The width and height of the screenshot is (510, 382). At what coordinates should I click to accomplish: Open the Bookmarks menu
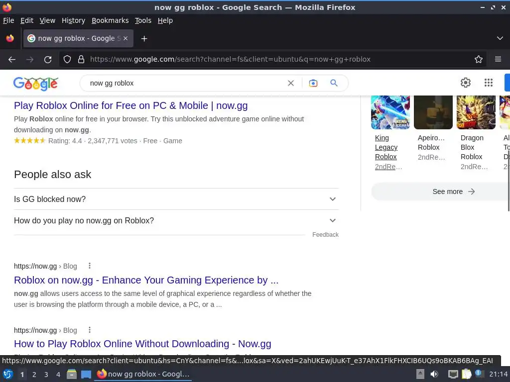[x=110, y=20]
